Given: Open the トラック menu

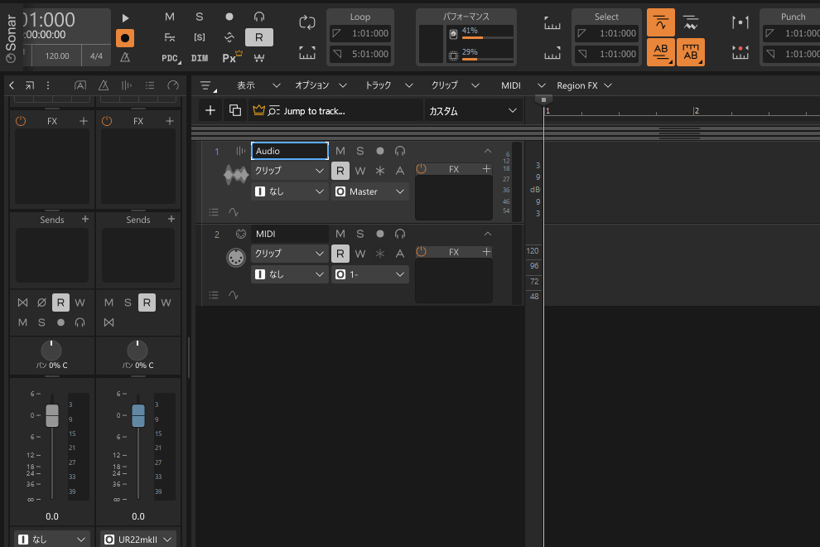Looking at the screenshot, I should 388,85.
